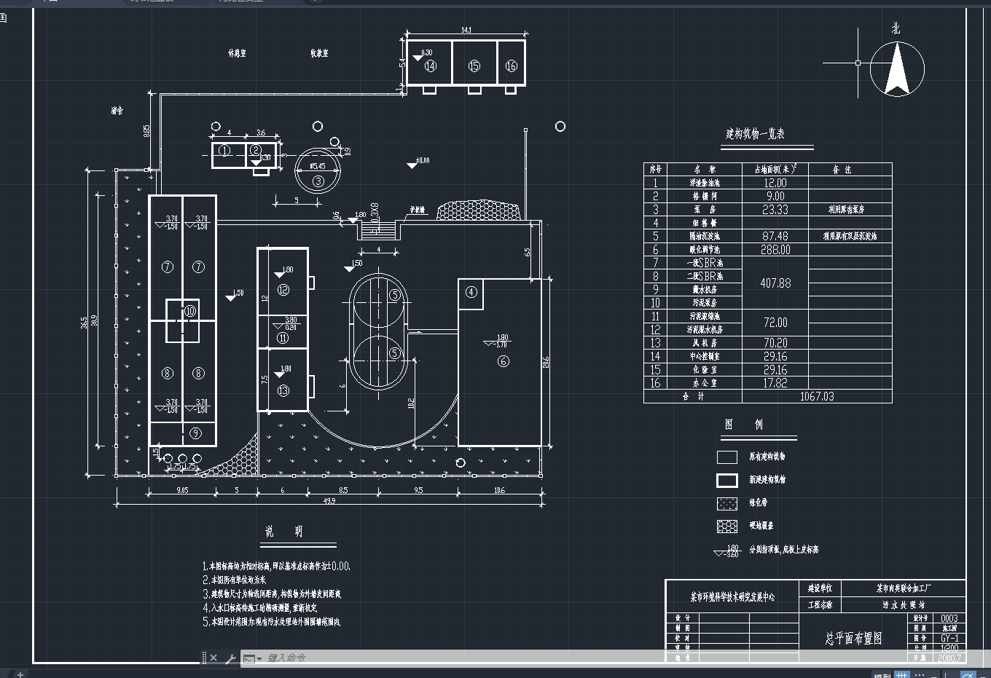Select circled number 6 in the large building

[504, 361]
